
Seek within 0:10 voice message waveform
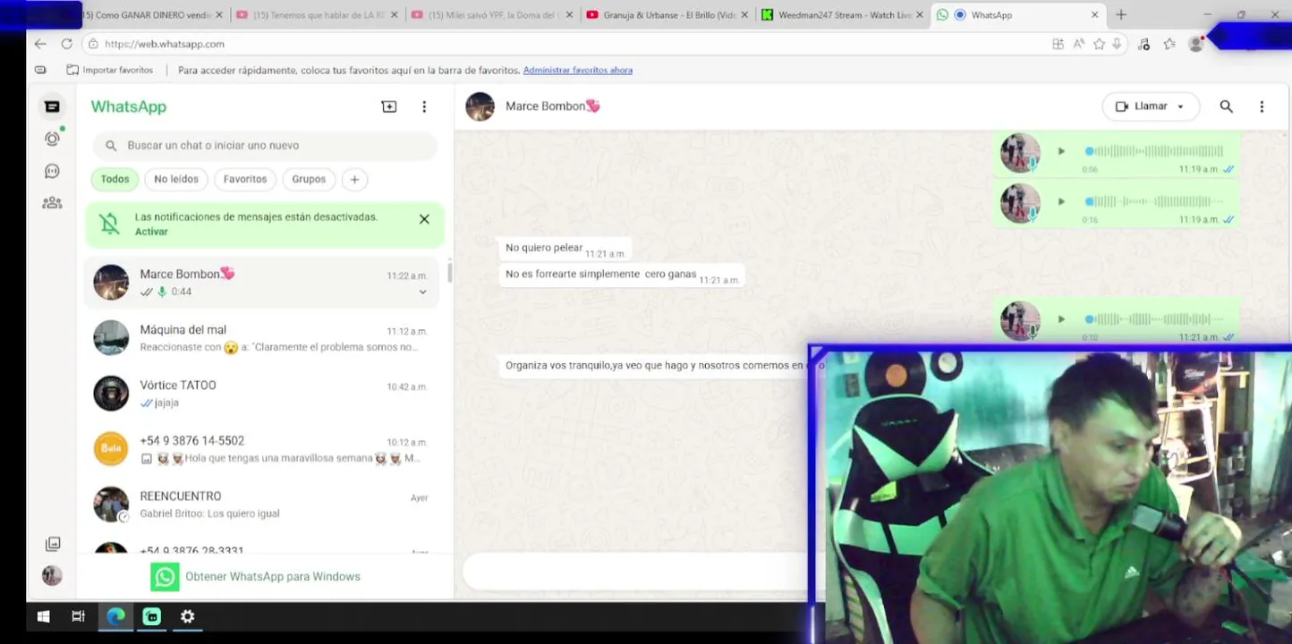(1155, 319)
